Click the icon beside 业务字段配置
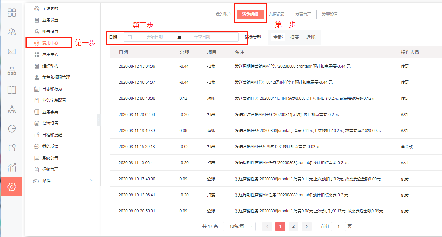The height and width of the screenshot is (237, 442). coord(37,100)
